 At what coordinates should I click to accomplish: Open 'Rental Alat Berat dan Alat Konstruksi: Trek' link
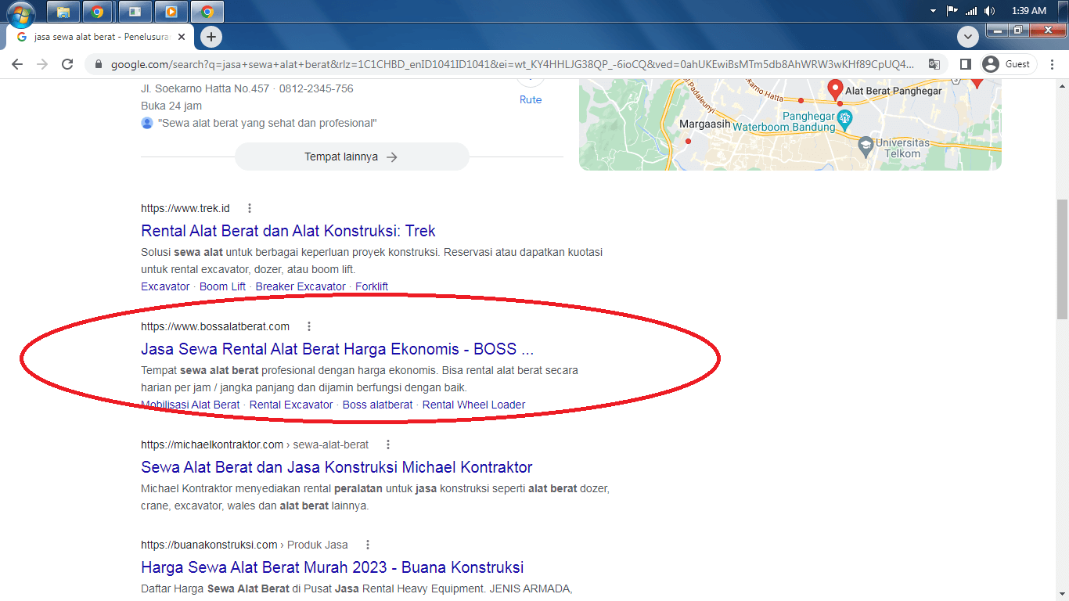[288, 231]
